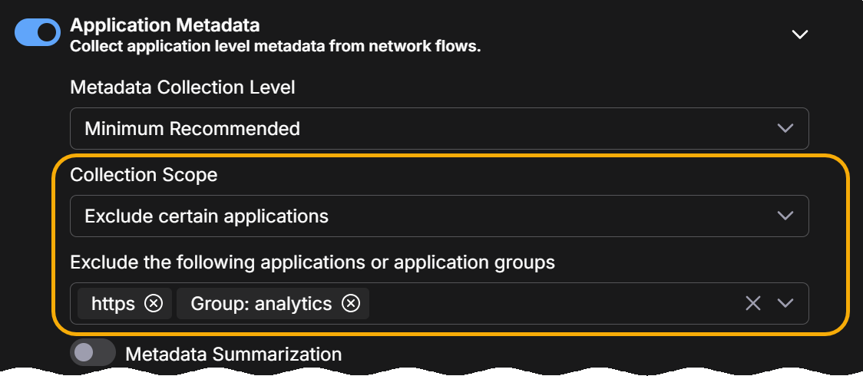Disable the Application Metadata toggle

click(x=38, y=32)
